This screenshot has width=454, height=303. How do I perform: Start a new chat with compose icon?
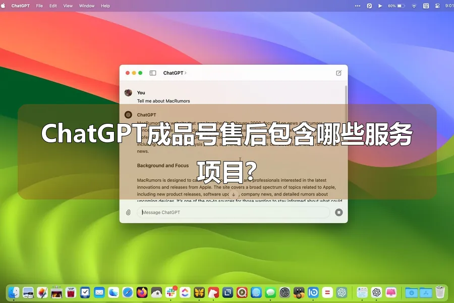[x=339, y=73]
